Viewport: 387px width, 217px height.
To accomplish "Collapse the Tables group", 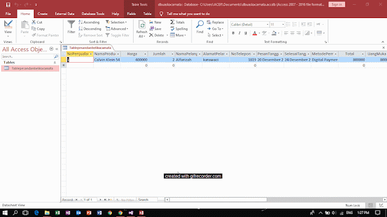I will (x=55, y=63).
